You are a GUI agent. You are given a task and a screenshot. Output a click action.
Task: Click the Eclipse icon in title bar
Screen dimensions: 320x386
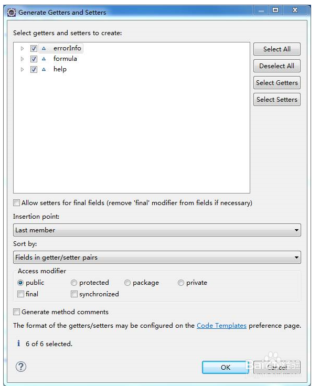click(12, 12)
